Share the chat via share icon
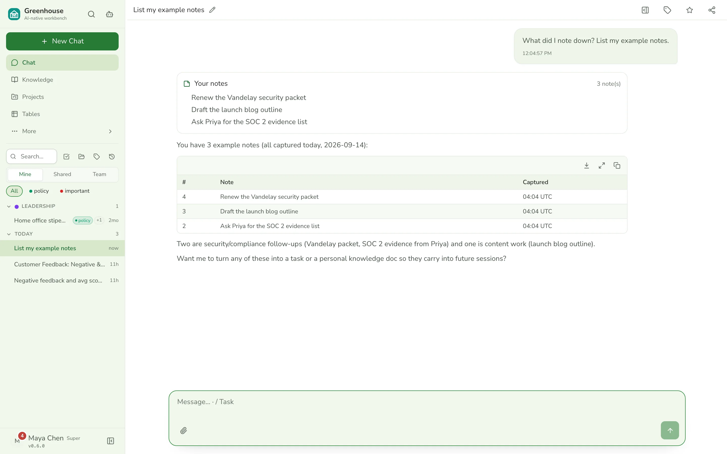The height and width of the screenshot is (454, 727). pos(712,10)
